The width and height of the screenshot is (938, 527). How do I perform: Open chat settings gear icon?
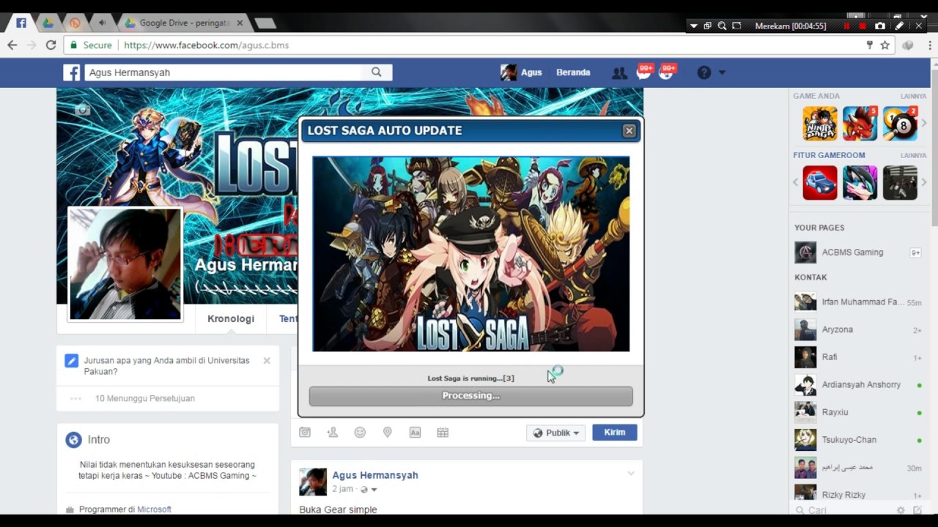pyautogui.click(x=901, y=510)
